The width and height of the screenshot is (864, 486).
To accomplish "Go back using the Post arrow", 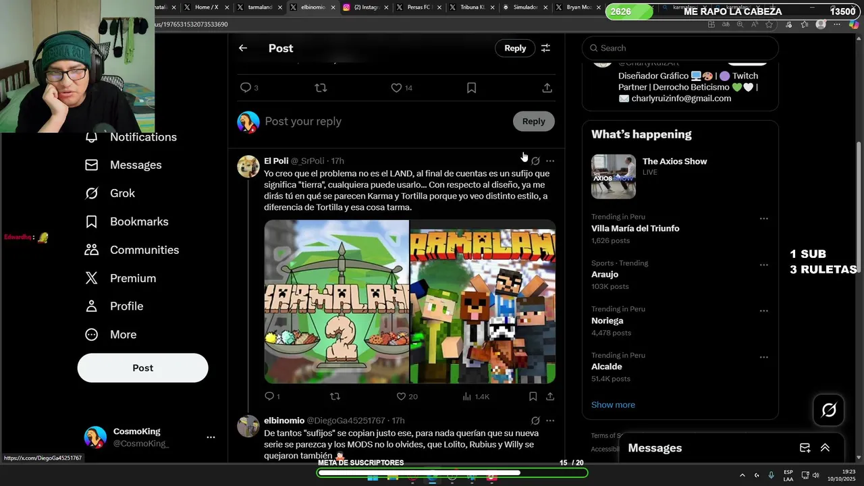I will point(243,48).
